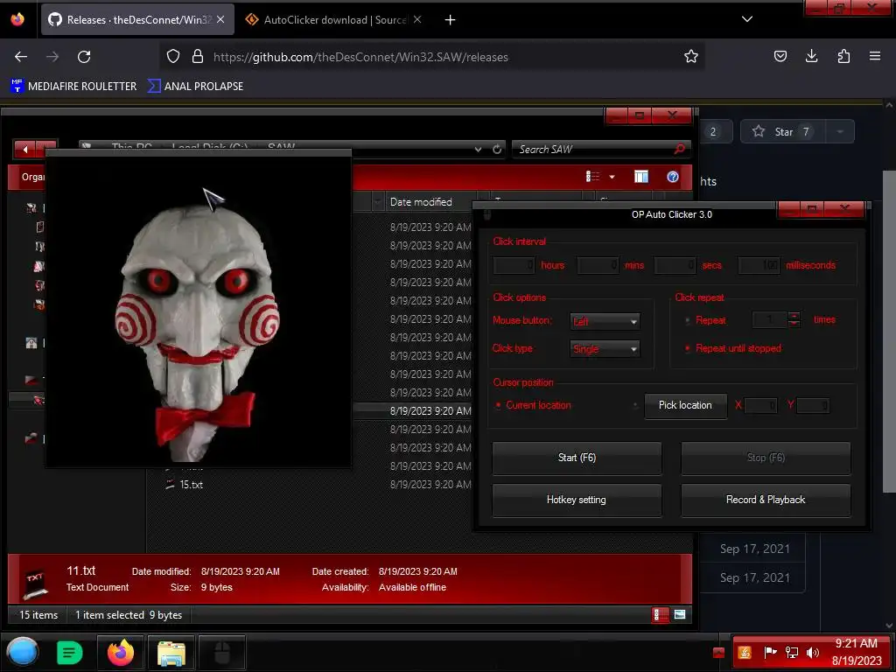Screen dimensions: 896x672
Task: Click the milliseconds interval field
Action: pyautogui.click(x=759, y=265)
